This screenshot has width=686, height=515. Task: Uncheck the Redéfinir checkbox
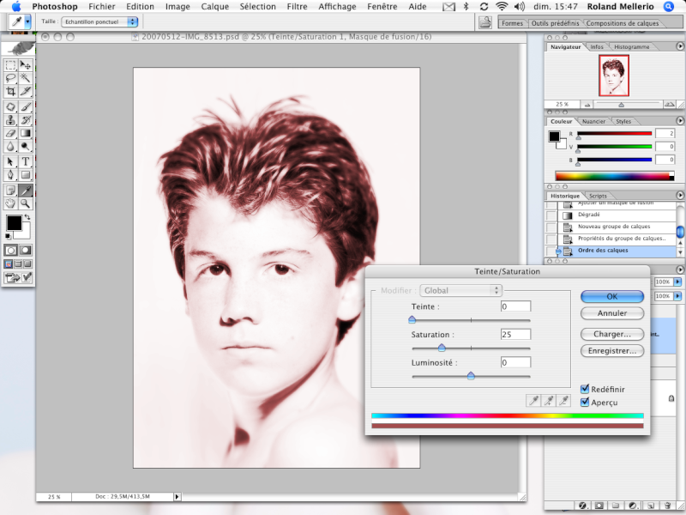pos(585,389)
